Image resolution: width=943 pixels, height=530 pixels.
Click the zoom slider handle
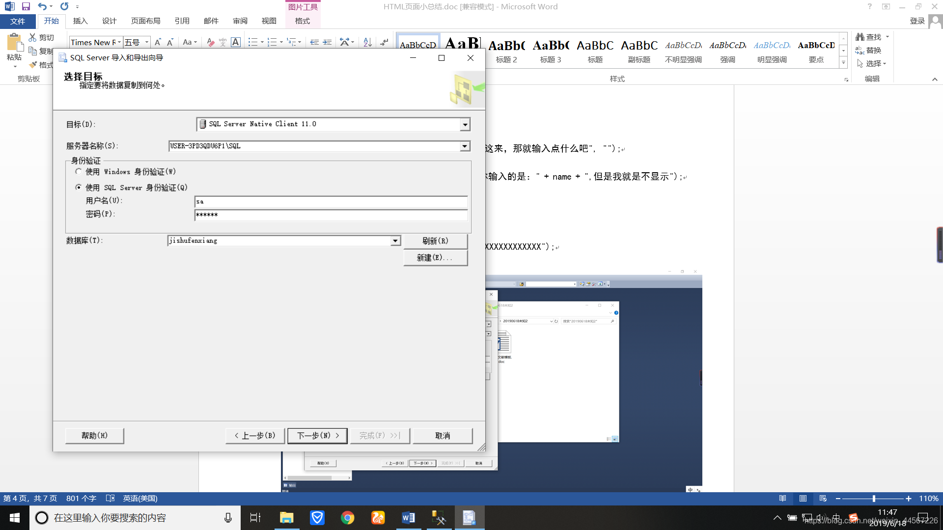(874, 498)
